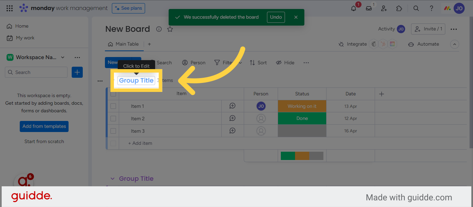Open the Automate robot button
473x207 pixels.
coord(423,44)
